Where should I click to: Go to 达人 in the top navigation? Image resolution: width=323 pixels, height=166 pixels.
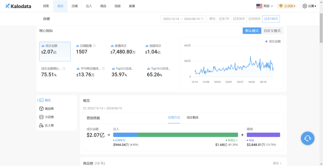coord(89,6)
